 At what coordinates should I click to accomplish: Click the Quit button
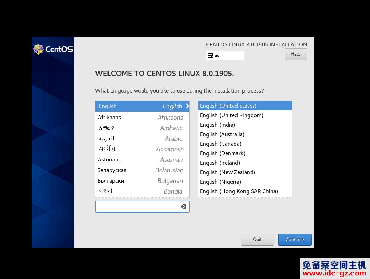pyautogui.click(x=258, y=239)
